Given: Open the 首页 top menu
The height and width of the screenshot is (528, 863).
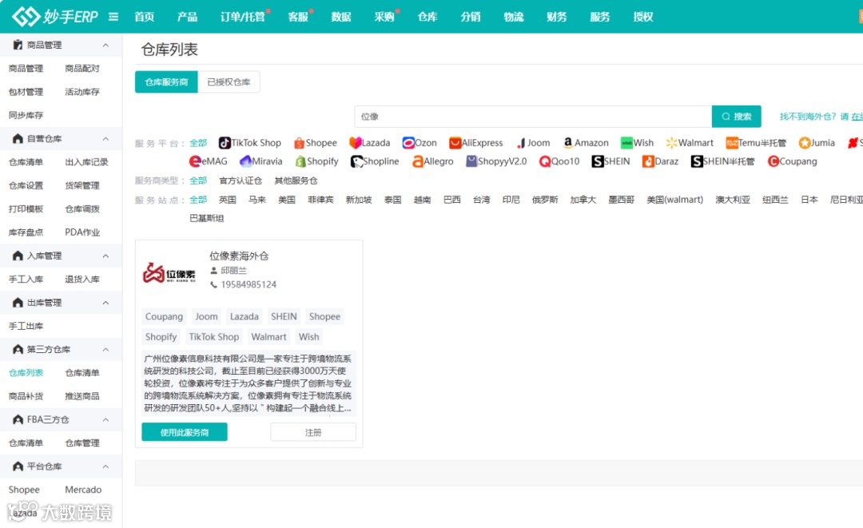Looking at the screenshot, I should coord(144,17).
